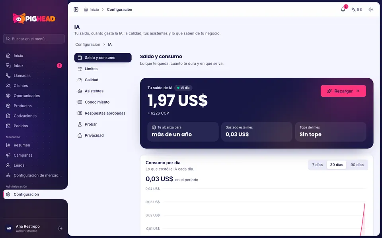Click the Configuración gear icon in the sidebar
The width and height of the screenshot is (382, 238).
pos(8,194)
